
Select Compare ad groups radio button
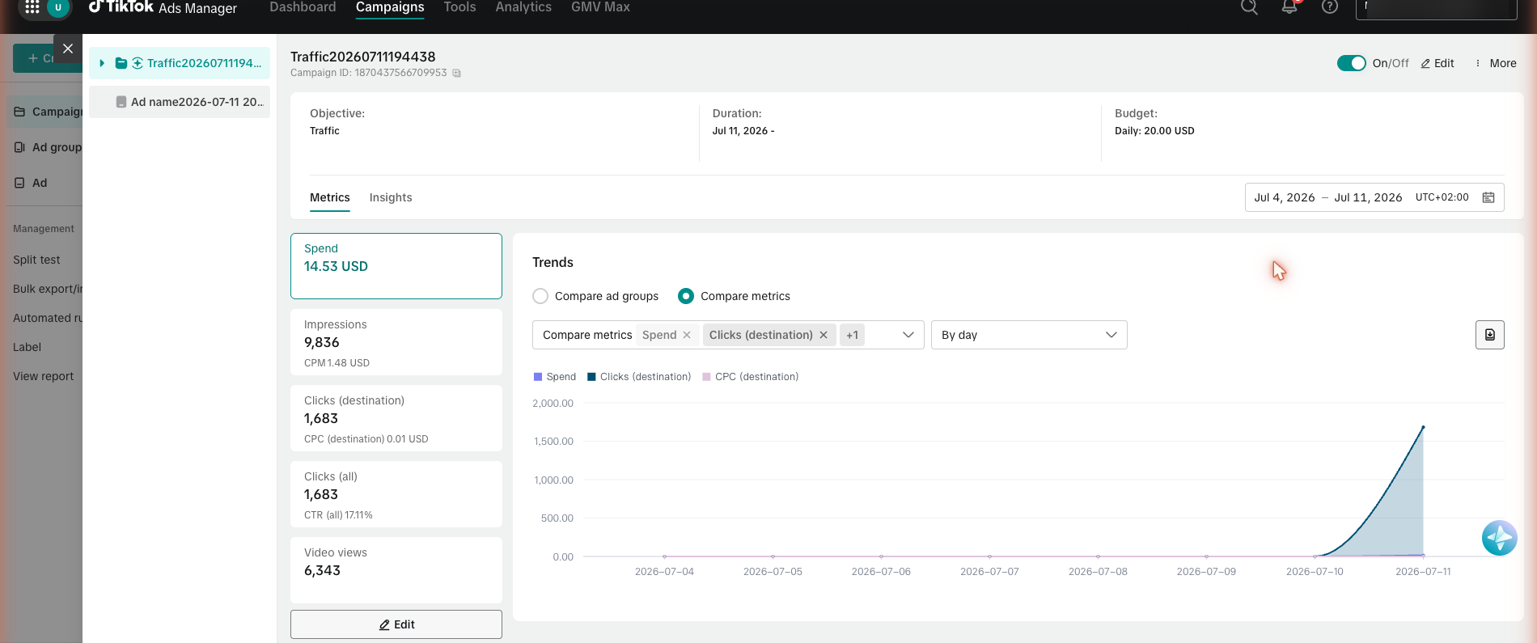click(540, 296)
